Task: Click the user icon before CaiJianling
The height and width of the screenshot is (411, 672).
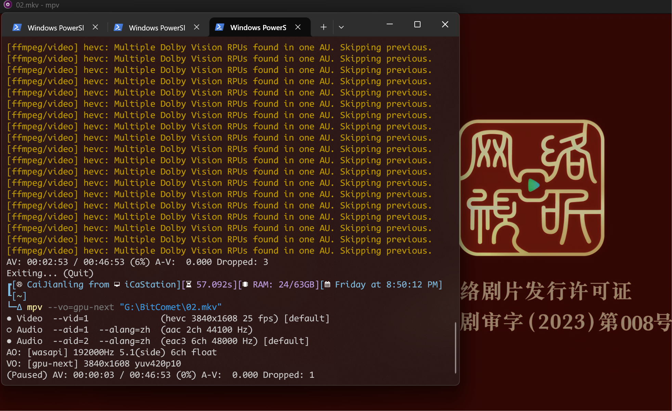Action: [20, 284]
